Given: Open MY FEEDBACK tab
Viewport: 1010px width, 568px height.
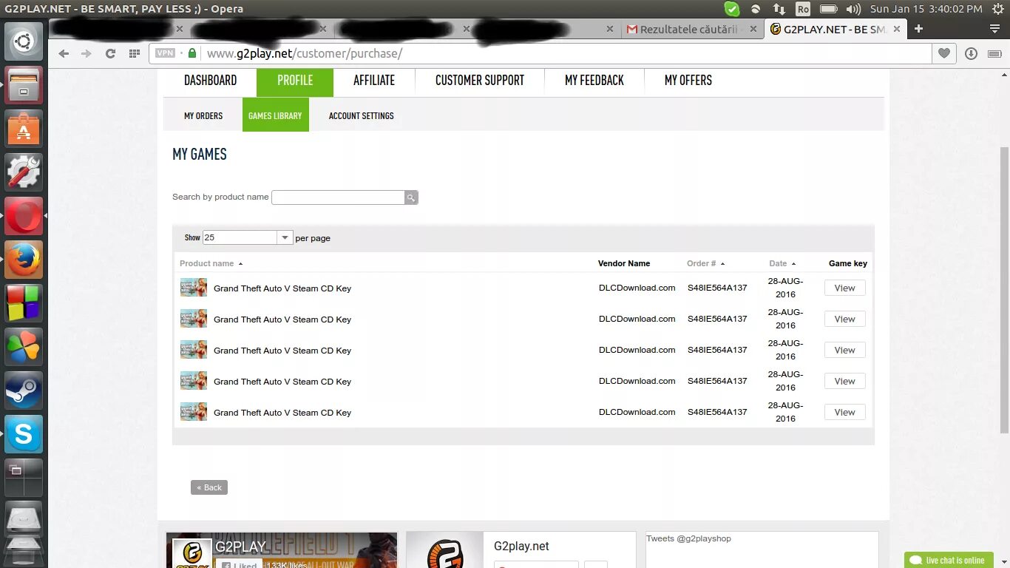Looking at the screenshot, I should coord(594,81).
